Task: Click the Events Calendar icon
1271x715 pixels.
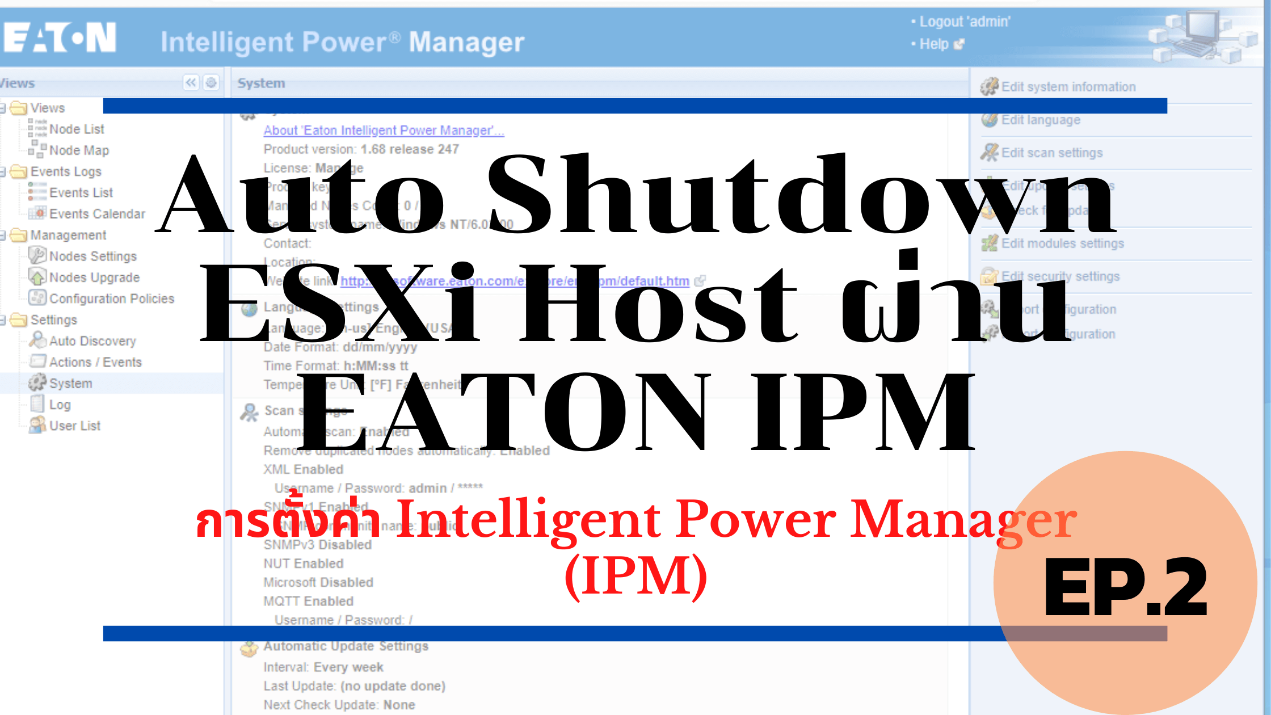Action: [37, 213]
